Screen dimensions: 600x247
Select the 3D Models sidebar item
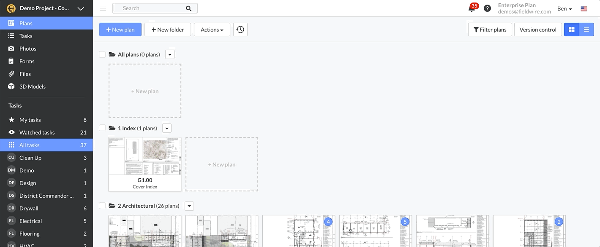pyautogui.click(x=31, y=86)
